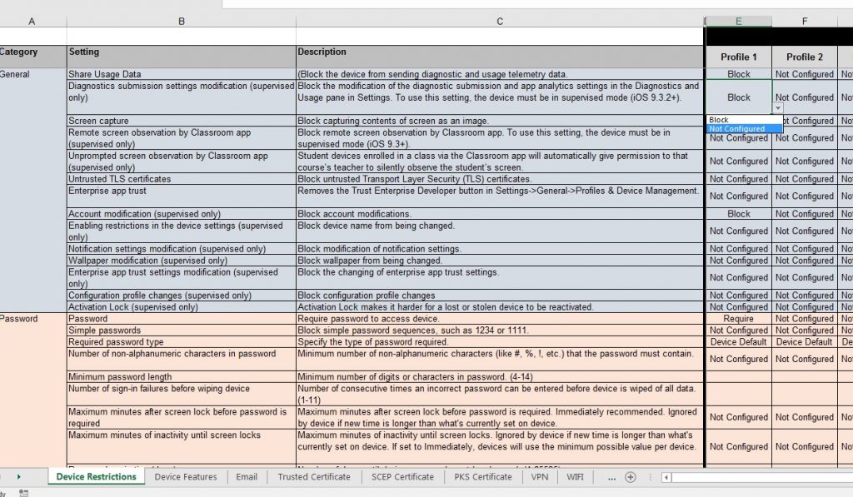Pick "Not Configured" in the open dropdown list
Screen dimensions: 853x497
[744, 129]
